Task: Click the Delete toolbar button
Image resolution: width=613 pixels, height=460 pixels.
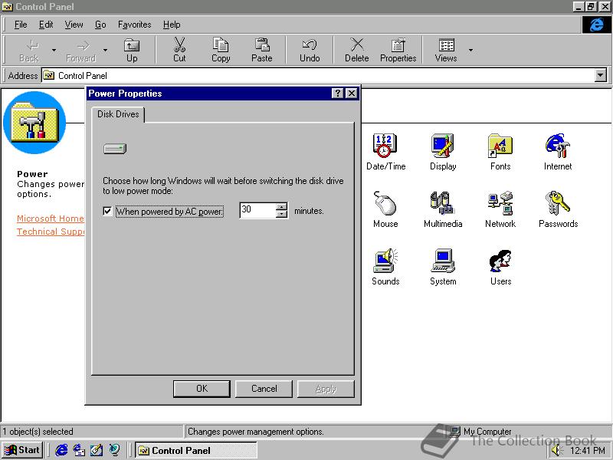Action: 356,50
